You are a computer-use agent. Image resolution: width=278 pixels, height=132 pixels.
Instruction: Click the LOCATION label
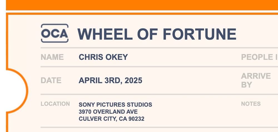(x=55, y=104)
